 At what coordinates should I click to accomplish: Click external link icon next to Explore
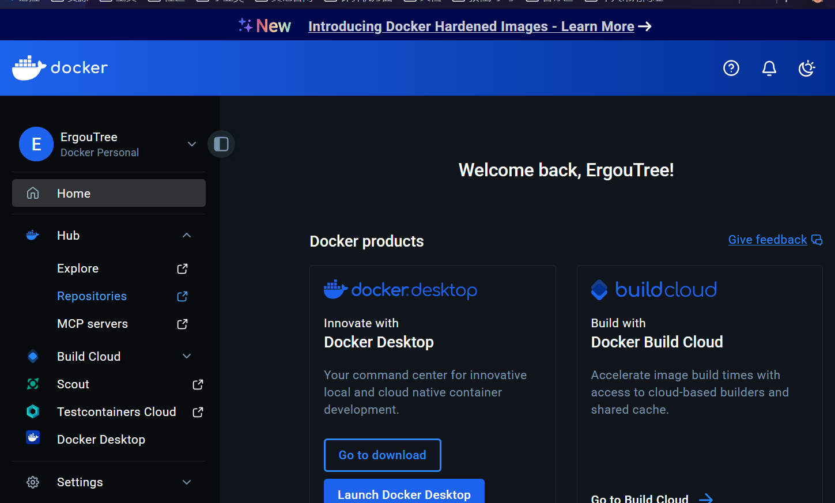click(x=182, y=268)
